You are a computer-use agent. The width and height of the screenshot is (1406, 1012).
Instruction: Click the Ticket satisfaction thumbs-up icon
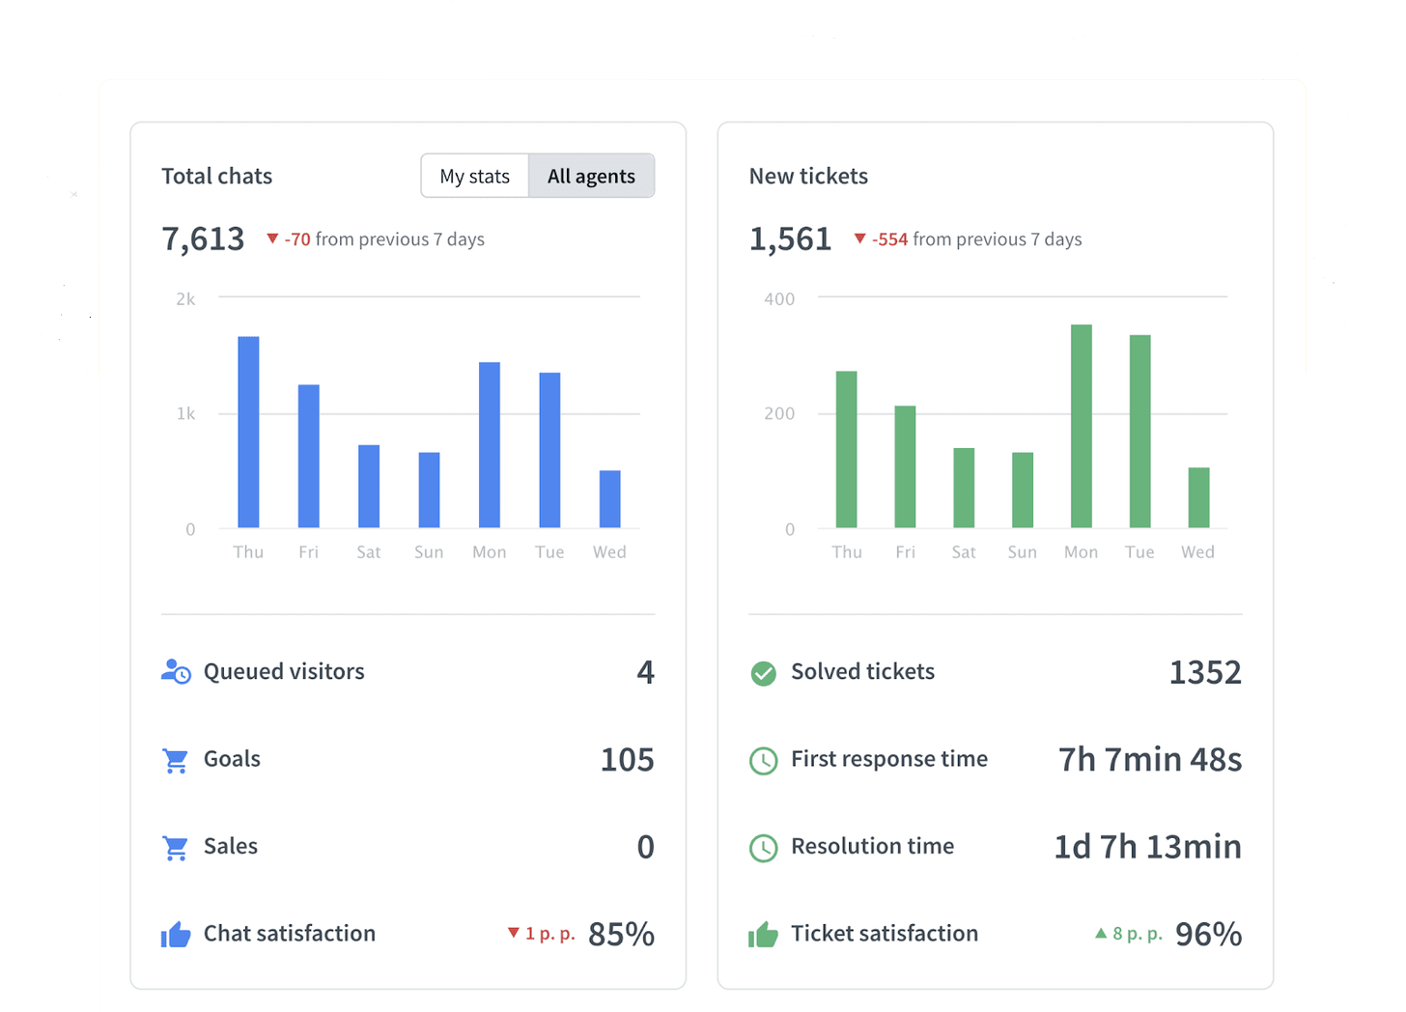[x=763, y=935]
